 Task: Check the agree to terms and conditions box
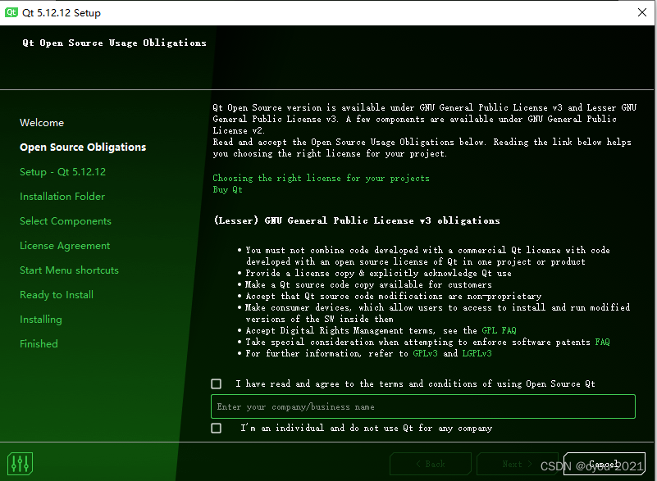pos(217,383)
